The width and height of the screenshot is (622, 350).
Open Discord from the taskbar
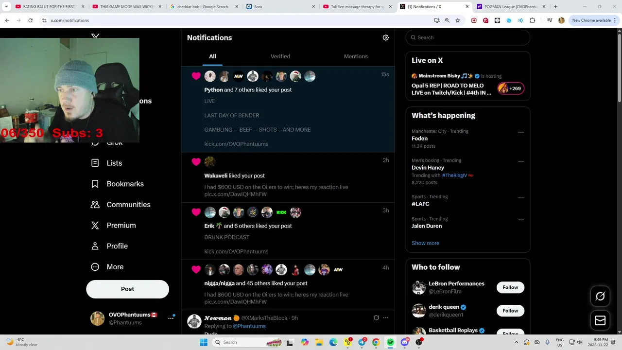point(404,342)
